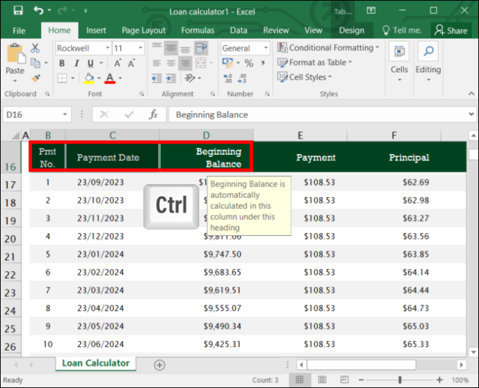Click the Share button
This screenshot has height=388, width=479.
(x=451, y=31)
